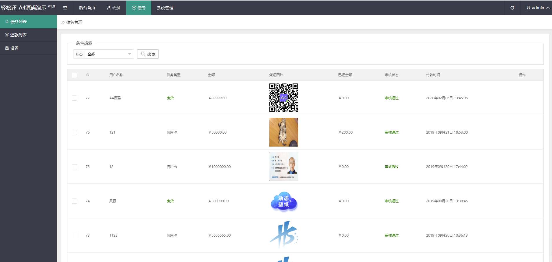The image size is (552, 262).
Task: Click the refresh icon in top bar
Action: pyautogui.click(x=512, y=8)
